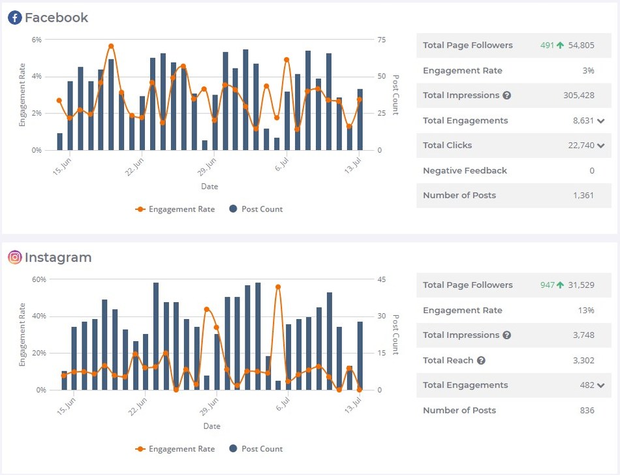Image resolution: width=620 pixels, height=475 pixels.
Task: Open help icon beside Instagram Total Impressions
Action: pos(507,335)
